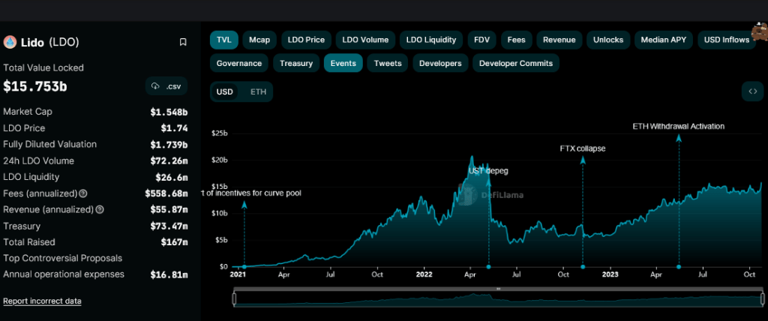This screenshot has height=321, width=768.
Task: Open the embed chart code icon
Action: pyautogui.click(x=752, y=91)
